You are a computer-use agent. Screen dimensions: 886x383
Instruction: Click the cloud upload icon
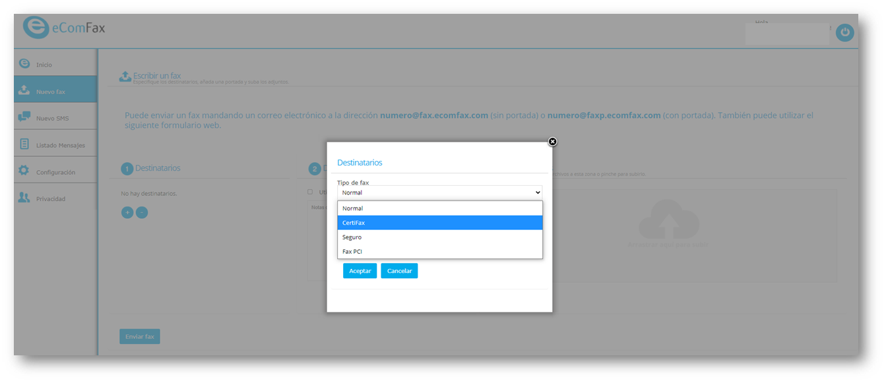coord(668,219)
